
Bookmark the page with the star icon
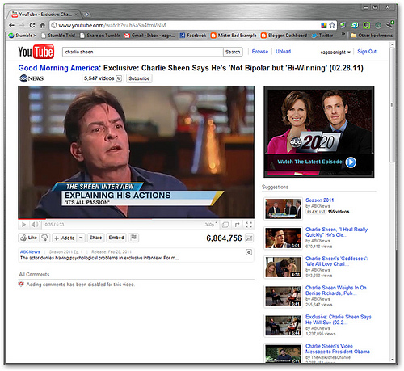point(332,25)
